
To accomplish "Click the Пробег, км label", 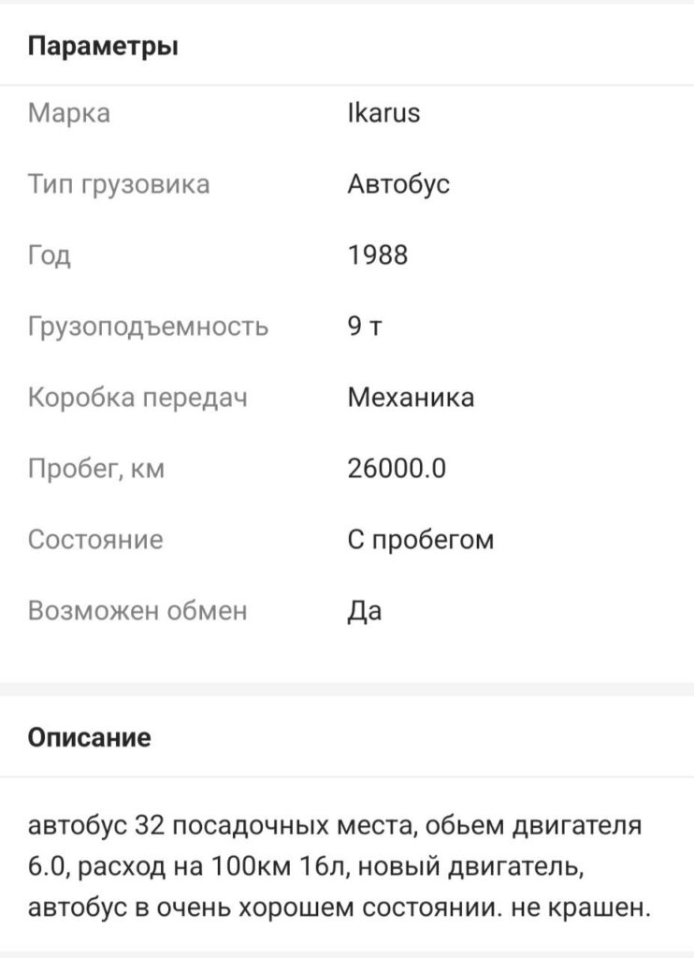I will tap(96, 469).
